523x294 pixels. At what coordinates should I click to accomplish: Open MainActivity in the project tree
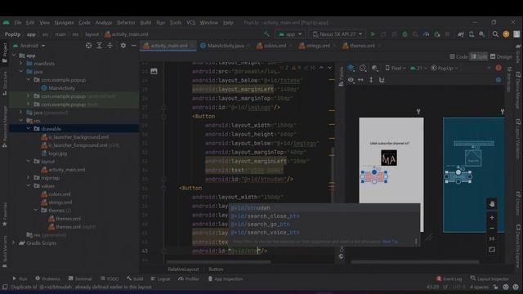(x=58, y=88)
